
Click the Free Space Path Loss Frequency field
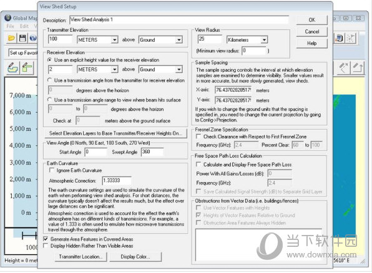(x=280, y=183)
